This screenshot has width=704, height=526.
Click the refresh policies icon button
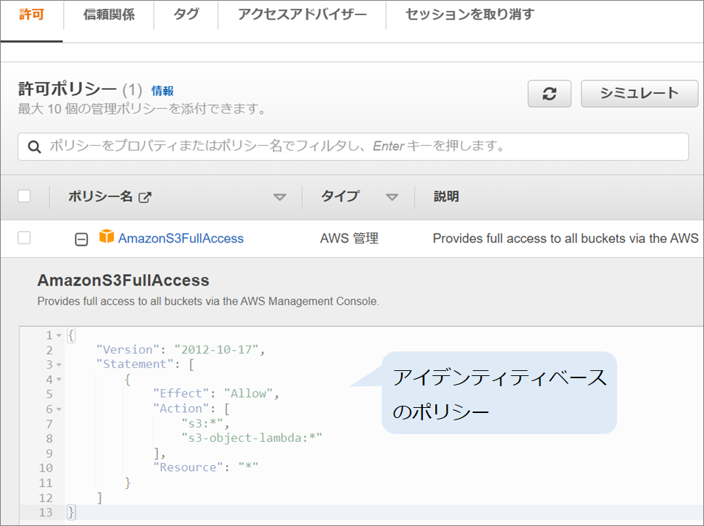(550, 93)
